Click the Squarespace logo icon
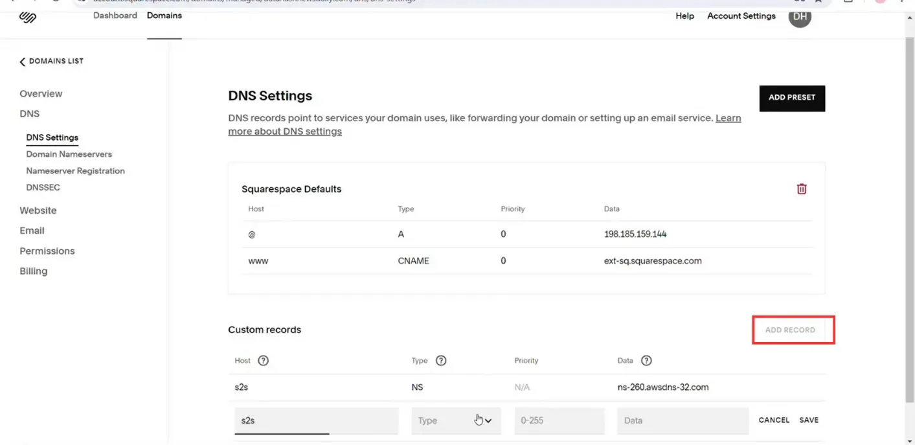915x445 pixels. point(28,17)
